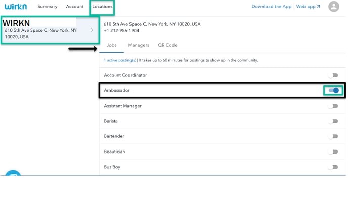The image size is (348, 201).
Task: Open the Web app link
Action: [308, 7]
